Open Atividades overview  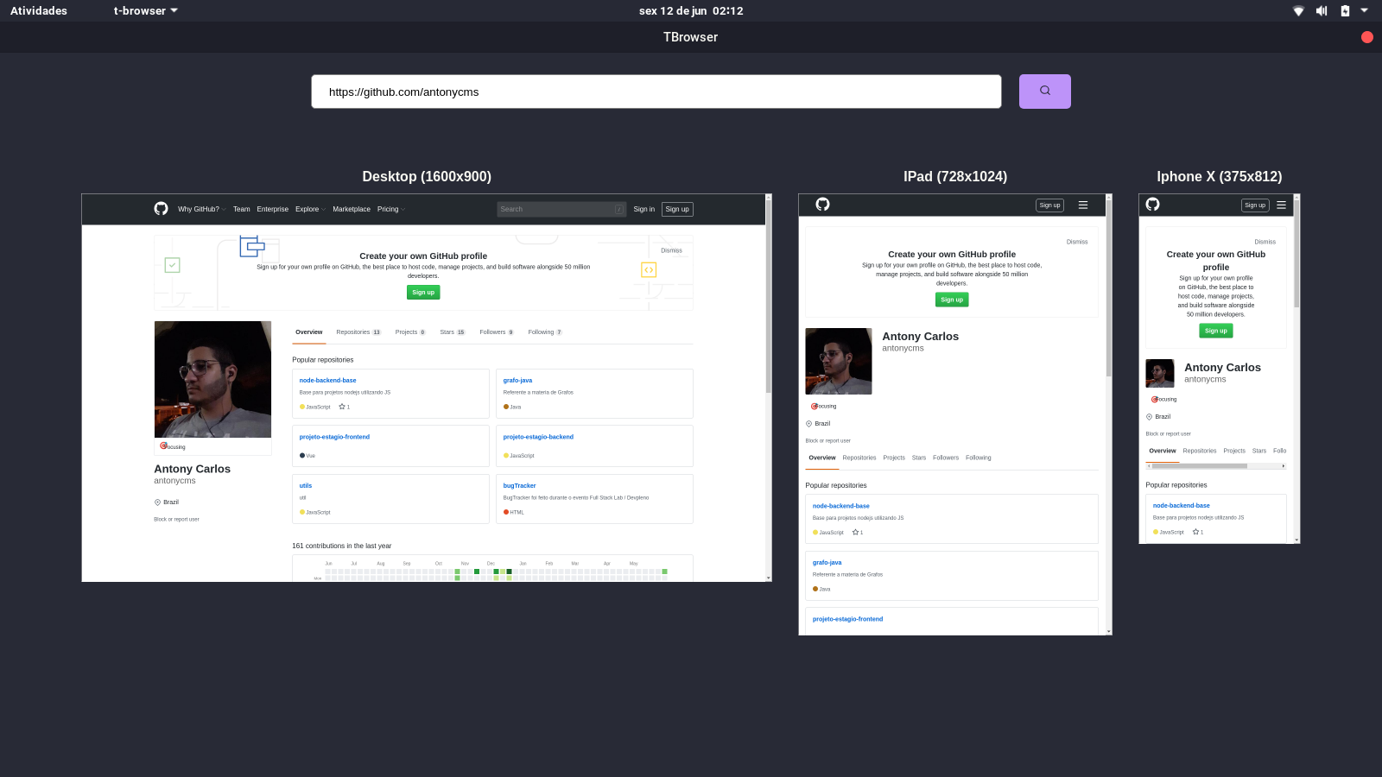[x=39, y=10]
